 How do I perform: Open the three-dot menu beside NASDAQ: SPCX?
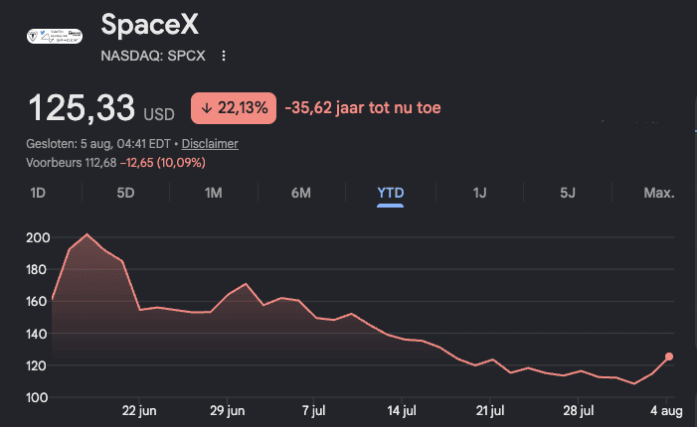tap(224, 56)
